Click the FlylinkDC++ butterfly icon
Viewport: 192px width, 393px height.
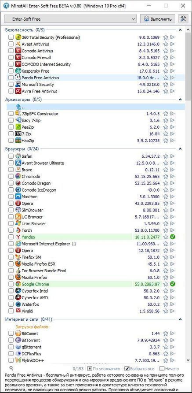point(18,360)
